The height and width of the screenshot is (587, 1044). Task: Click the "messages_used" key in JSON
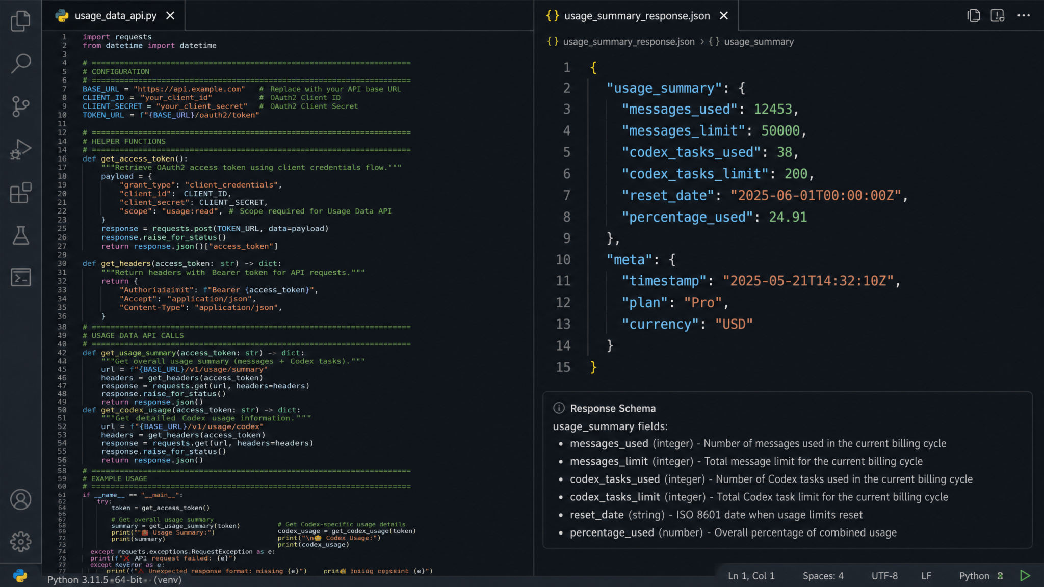pyautogui.click(x=679, y=109)
